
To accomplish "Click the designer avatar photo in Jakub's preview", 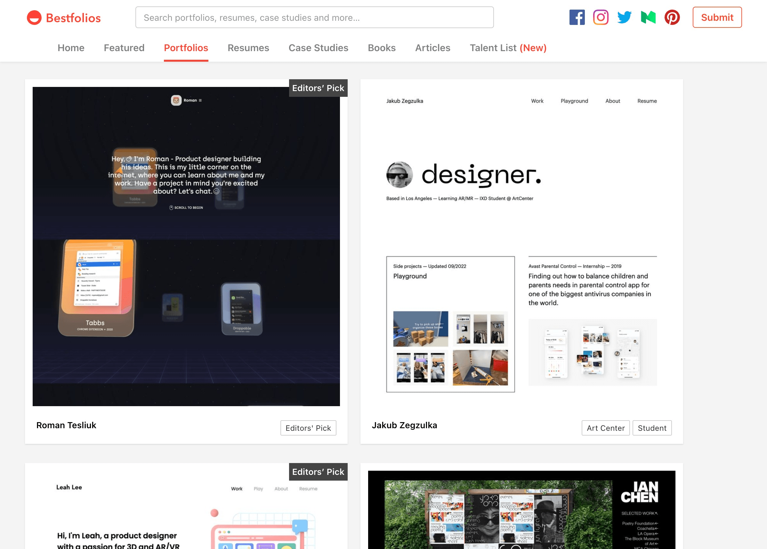I will (x=400, y=174).
